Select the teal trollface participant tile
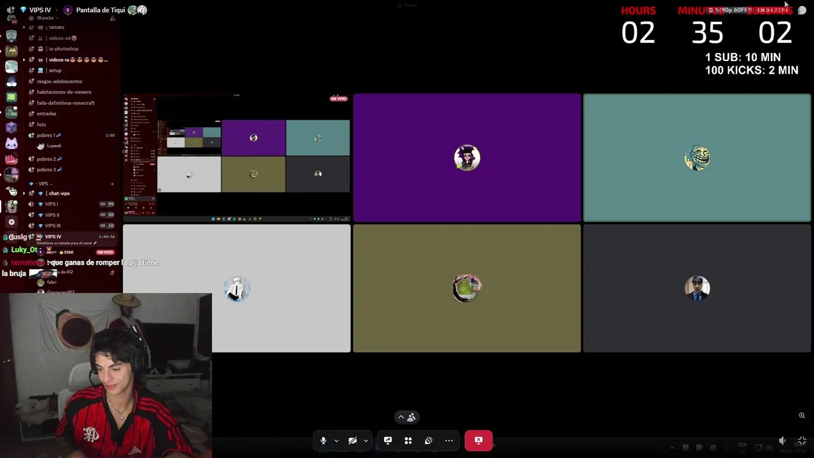The width and height of the screenshot is (814, 458). [697, 158]
